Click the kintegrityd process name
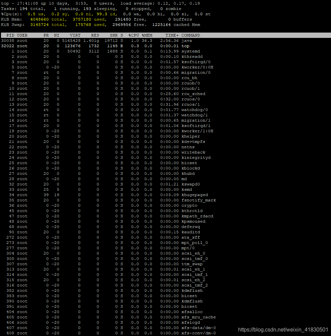The height and width of the screenshot is (336, 331). tap(196, 158)
